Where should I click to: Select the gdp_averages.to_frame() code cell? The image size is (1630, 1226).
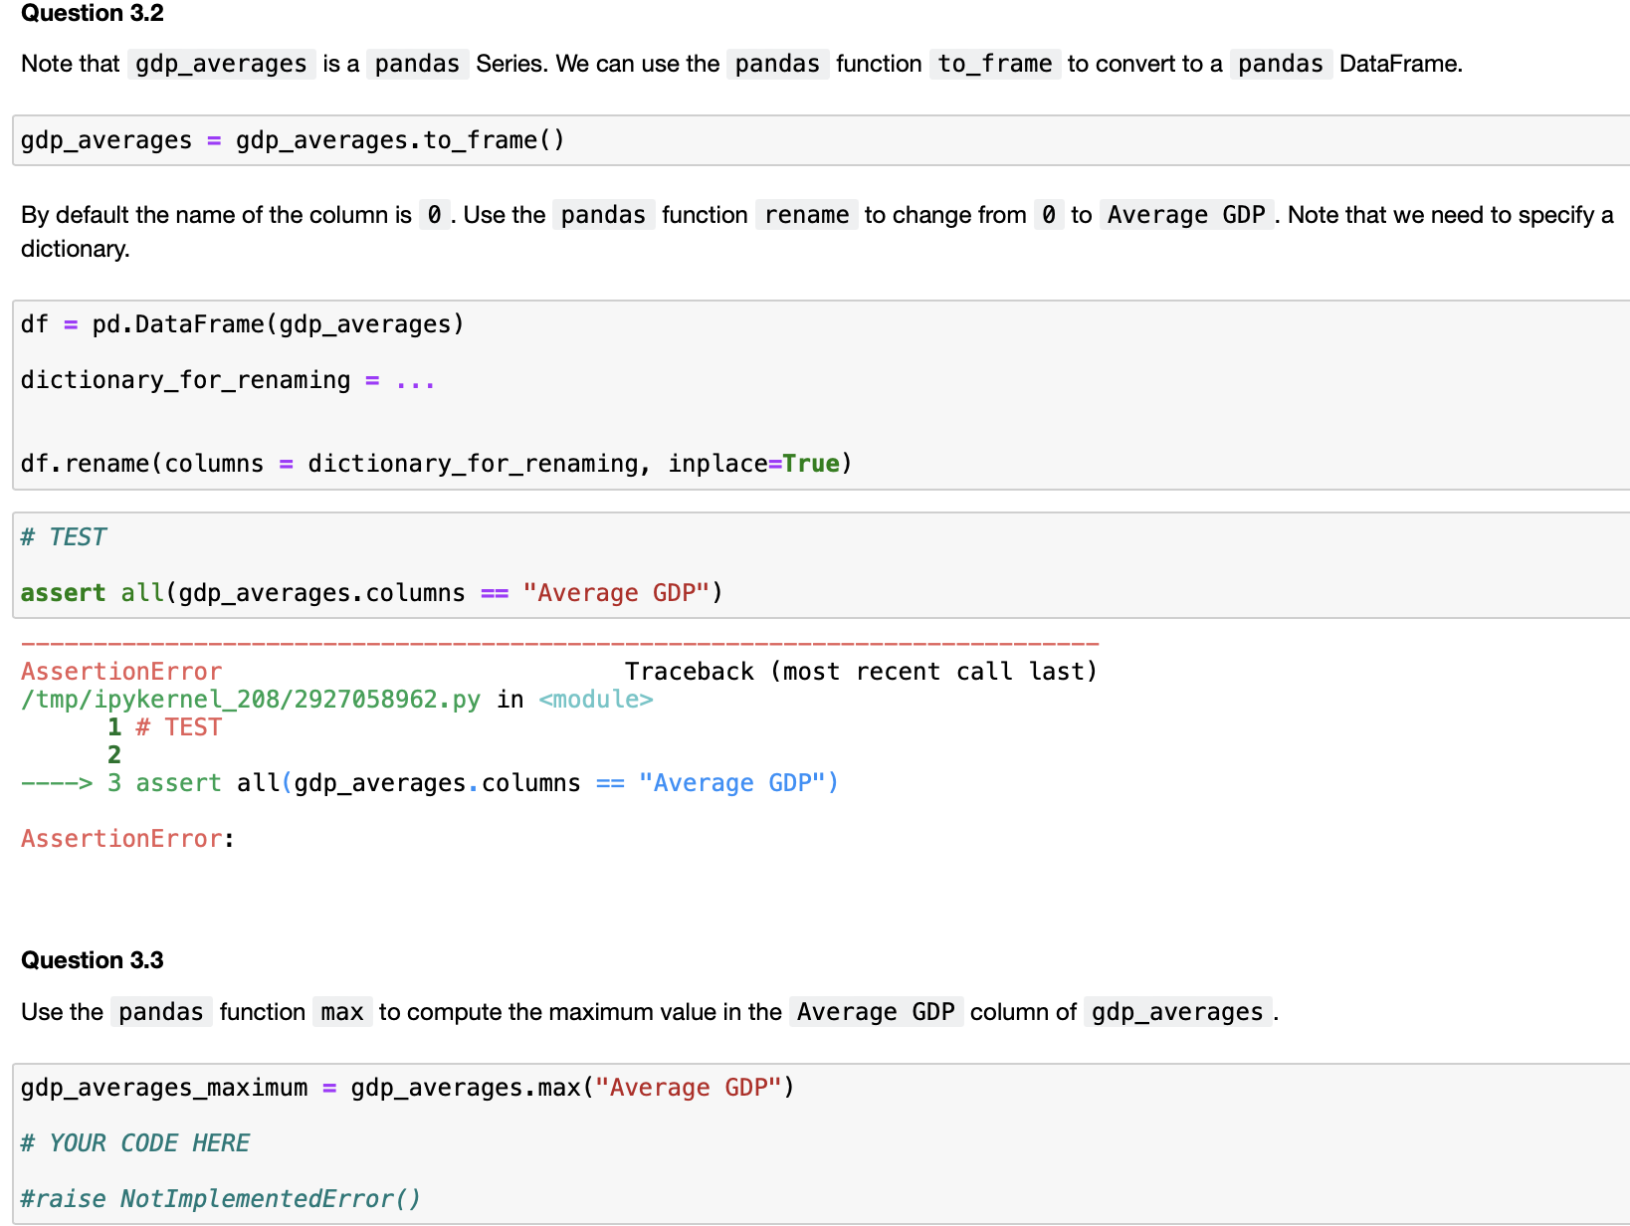pos(294,140)
